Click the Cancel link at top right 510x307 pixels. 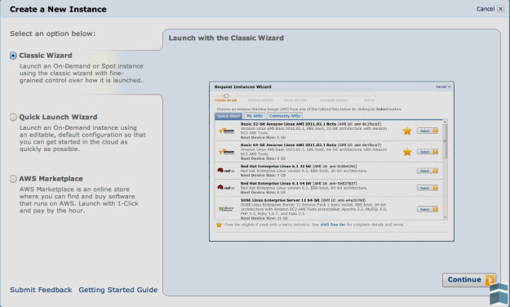click(486, 9)
